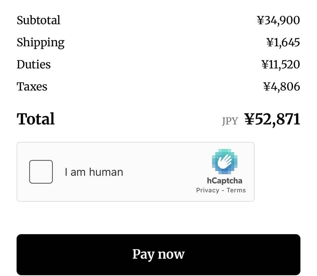Click the shipping cost ¥1,645
This screenshot has height=276, width=317.
pyautogui.click(x=283, y=43)
